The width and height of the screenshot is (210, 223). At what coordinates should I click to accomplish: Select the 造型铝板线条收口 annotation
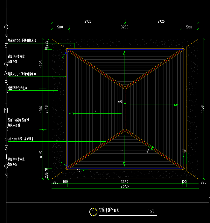pos(17,88)
